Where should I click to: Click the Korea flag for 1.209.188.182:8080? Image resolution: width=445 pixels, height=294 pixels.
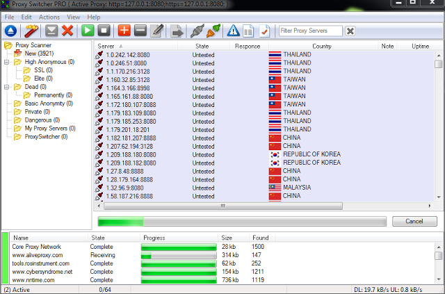click(x=275, y=163)
